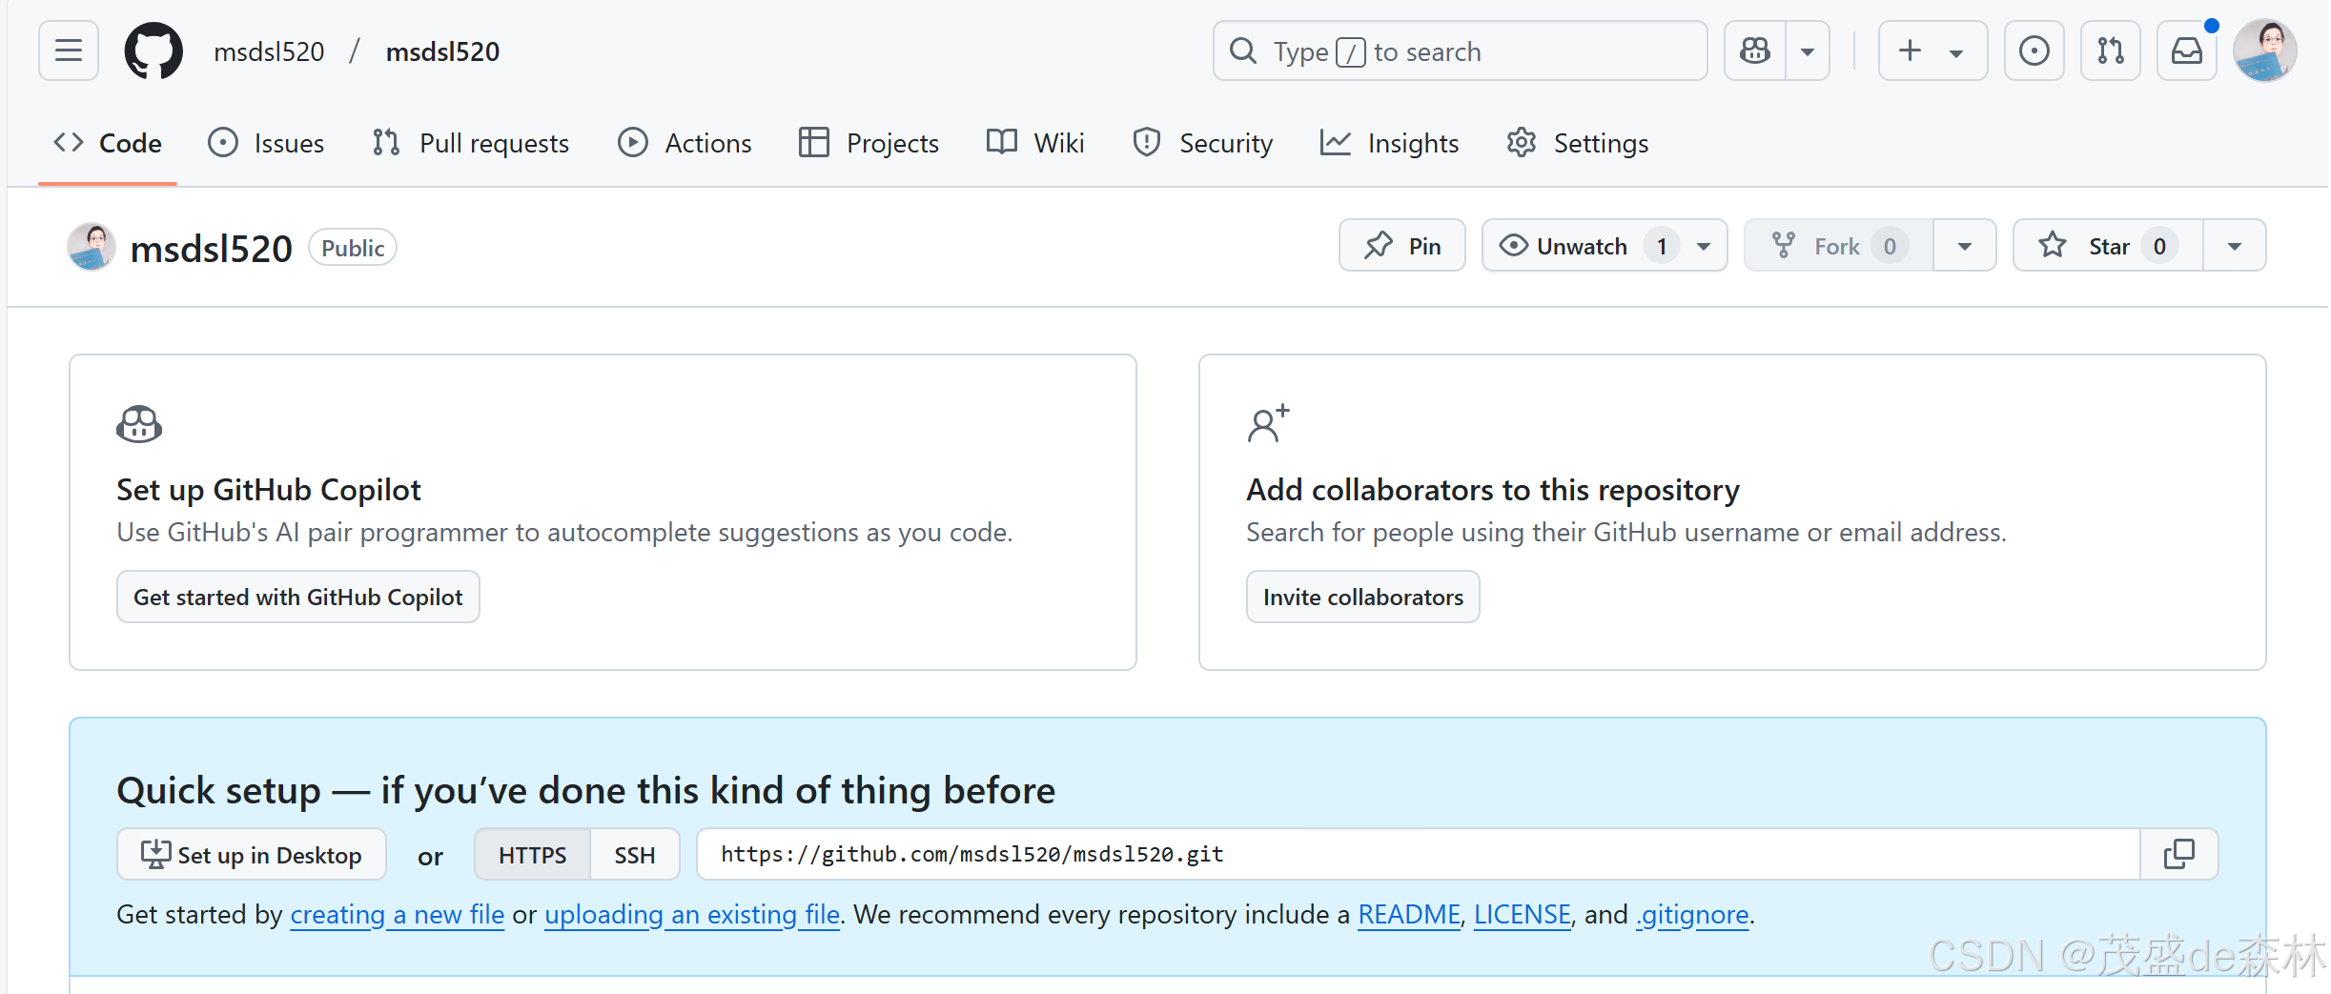The height and width of the screenshot is (994, 2331).
Task: Copy the clone URL to clipboard
Action: [x=2179, y=854]
